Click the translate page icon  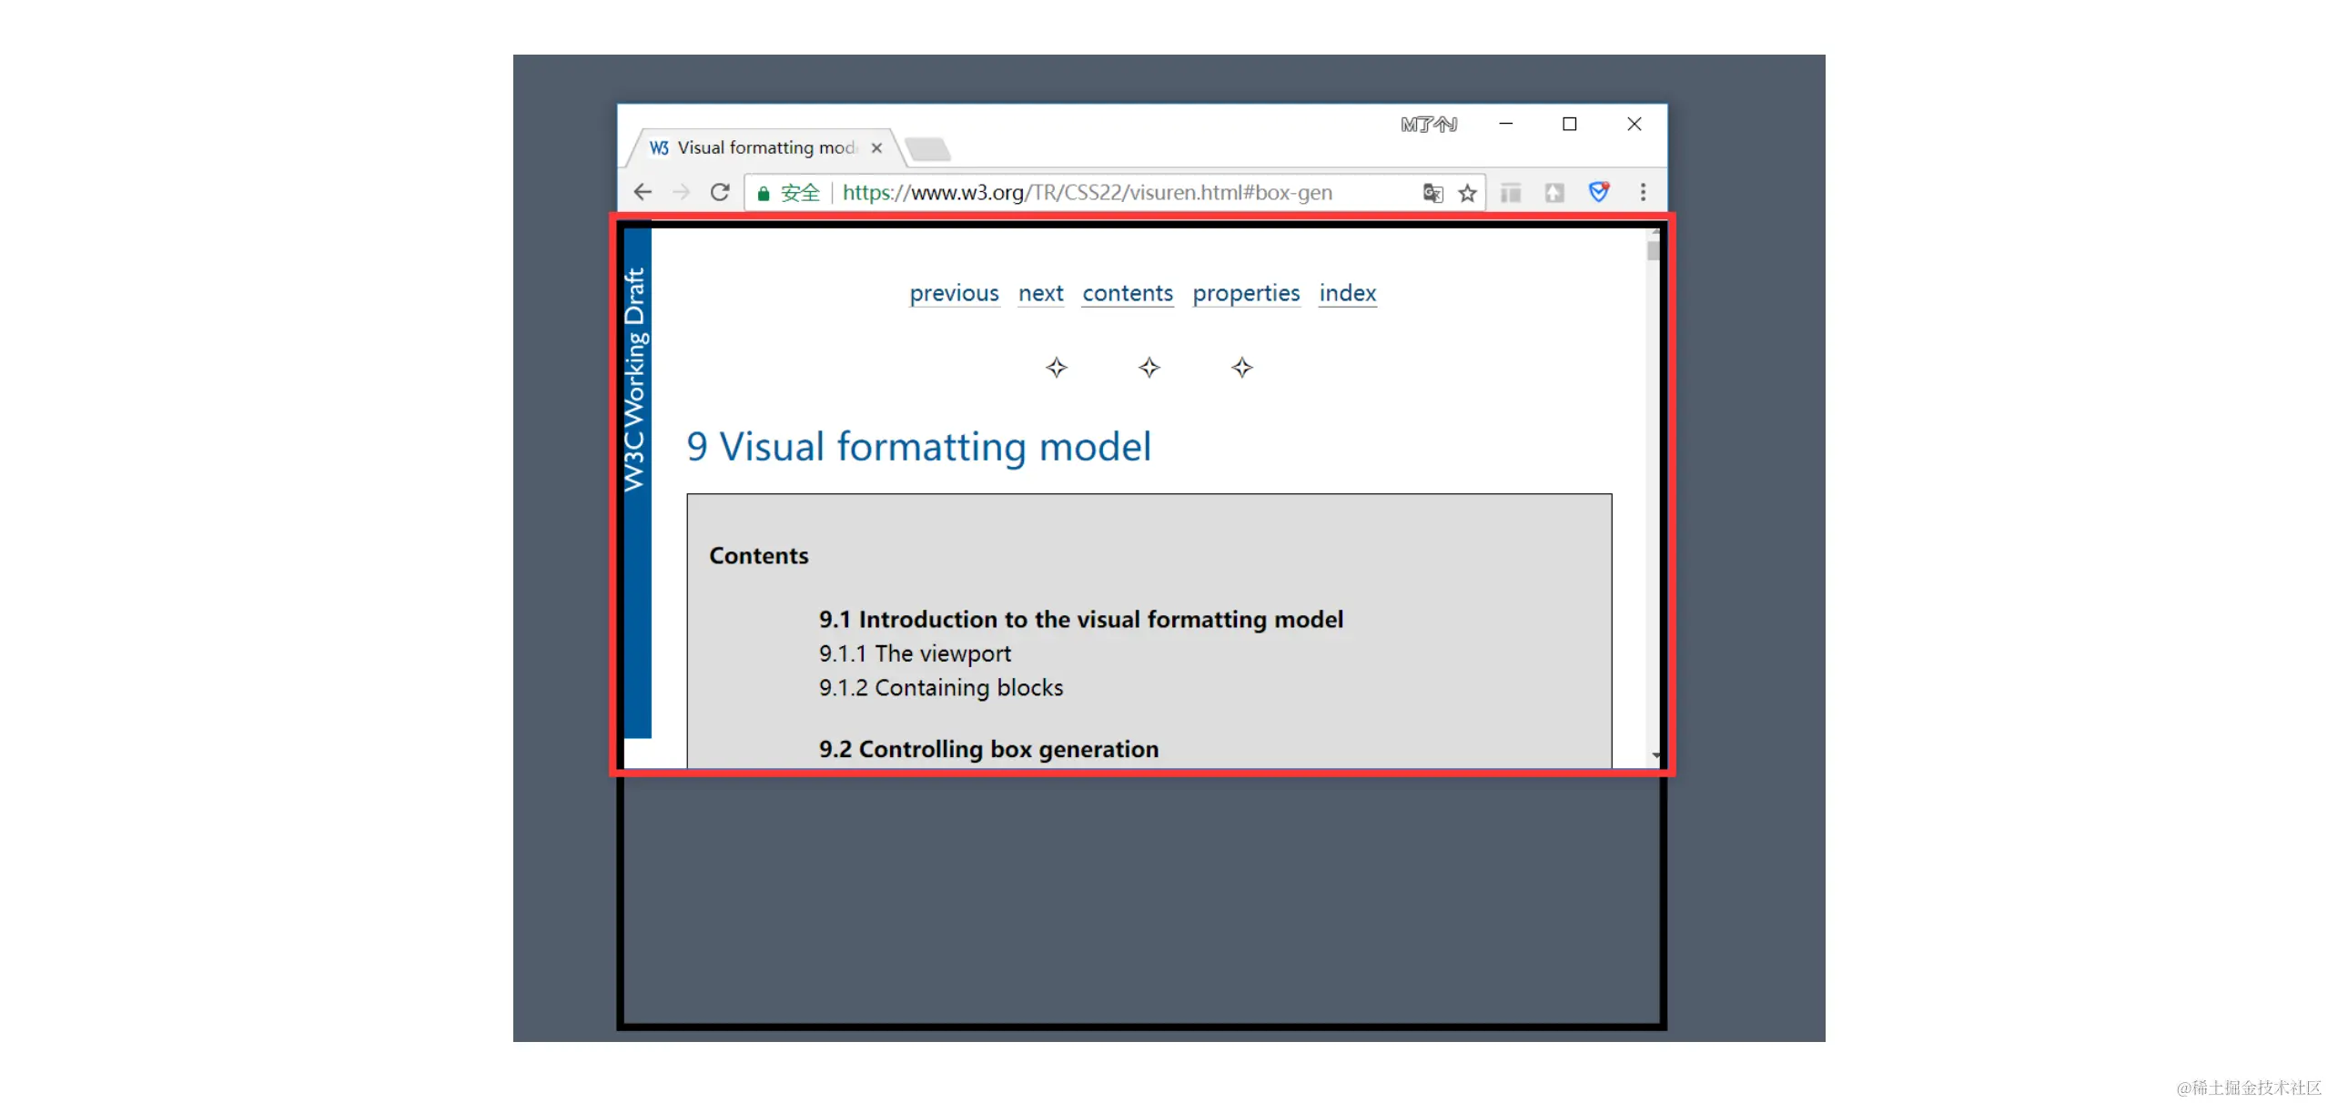click(x=1432, y=192)
